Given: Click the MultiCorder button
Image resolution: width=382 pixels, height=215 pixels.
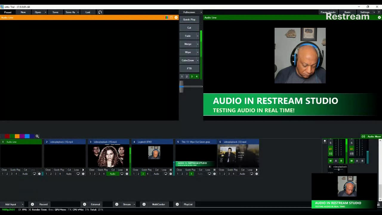Looking at the screenshot, I should coord(158,204).
